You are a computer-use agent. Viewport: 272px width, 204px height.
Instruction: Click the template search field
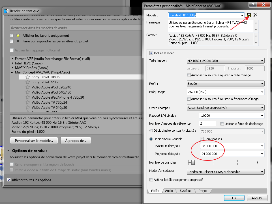pos(76,28)
